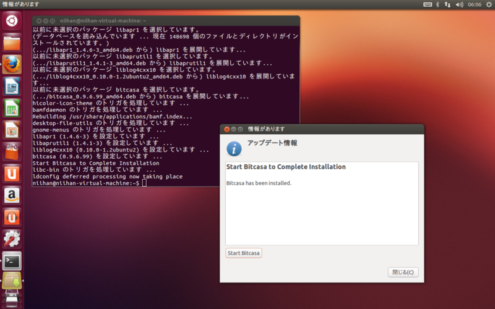The width and height of the screenshot is (495, 309).
Task: Launch Firefox from the launcher
Action: (12, 65)
